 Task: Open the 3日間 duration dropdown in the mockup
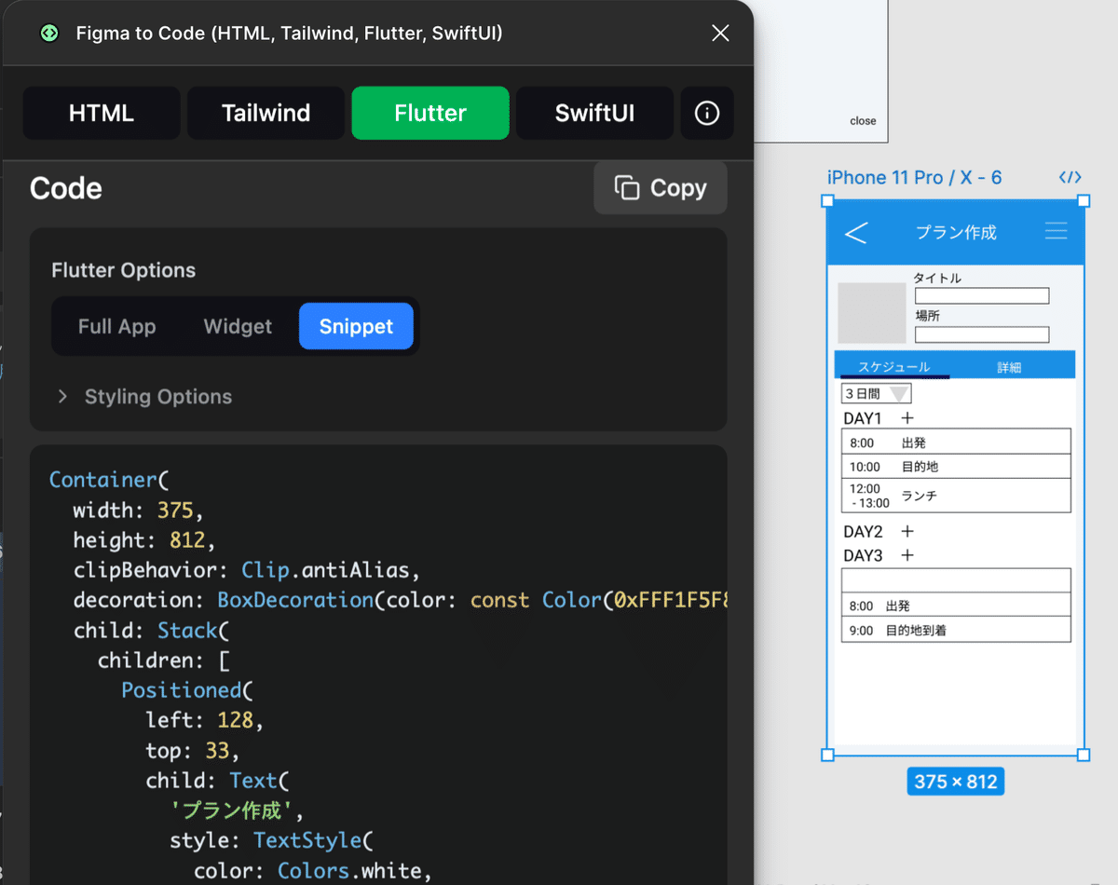(899, 393)
